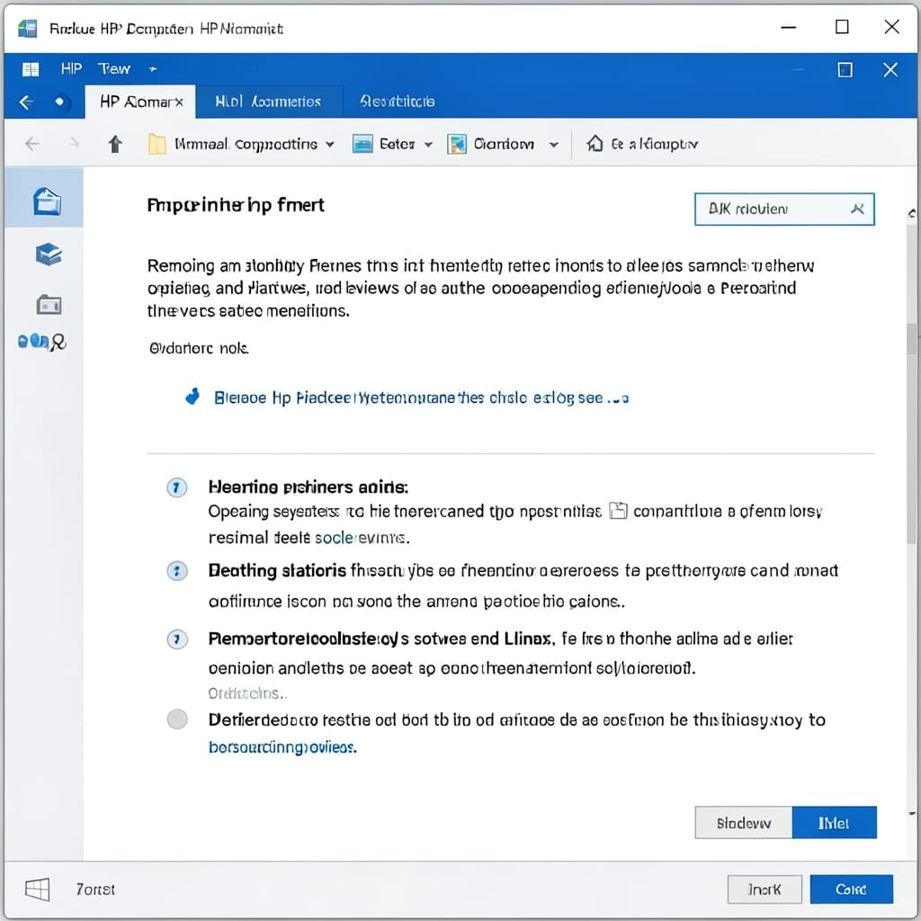Viewport: 921px width, 921px height.
Task: Switch to the 'Aleobtiicis' tab
Action: point(398,102)
